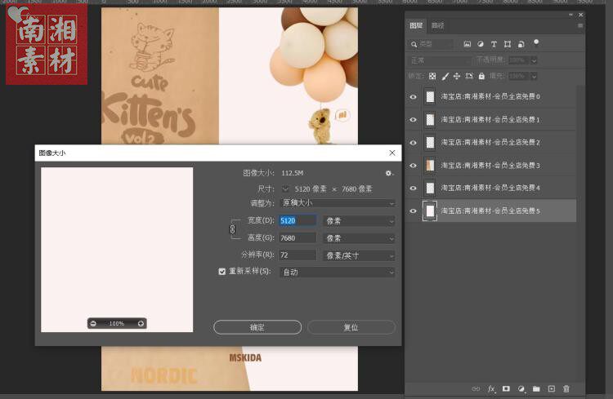Expand the dimensions (尺寸) unit arrow

285,189
